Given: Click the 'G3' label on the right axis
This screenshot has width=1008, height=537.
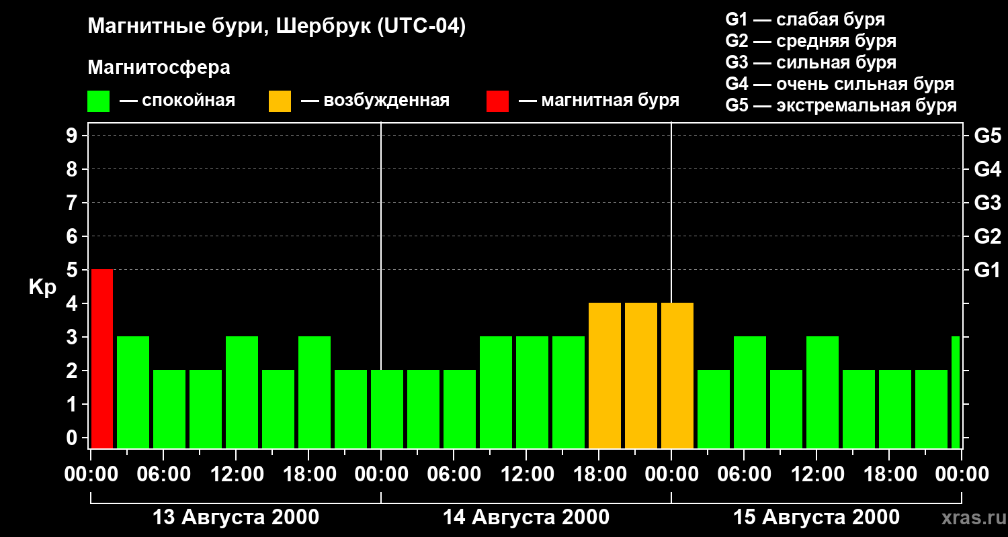Looking at the screenshot, I should pyautogui.click(x=987, y=203).
